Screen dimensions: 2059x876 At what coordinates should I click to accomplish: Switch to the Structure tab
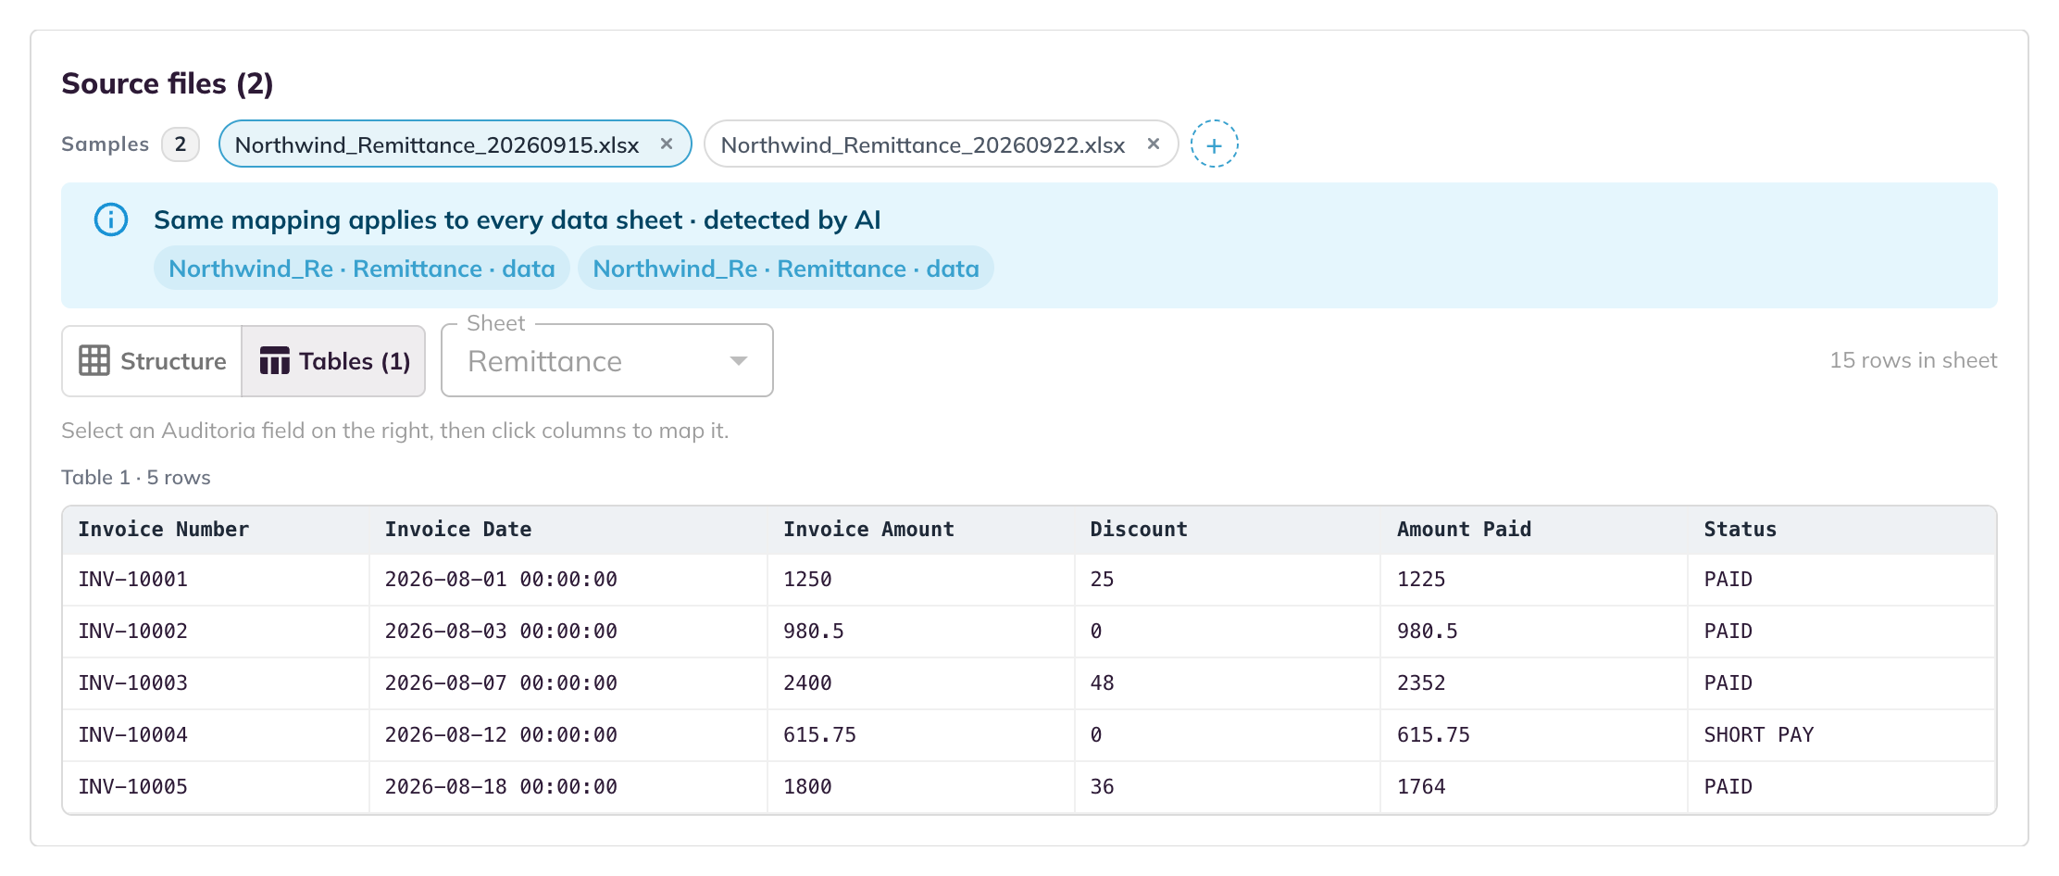152,360
